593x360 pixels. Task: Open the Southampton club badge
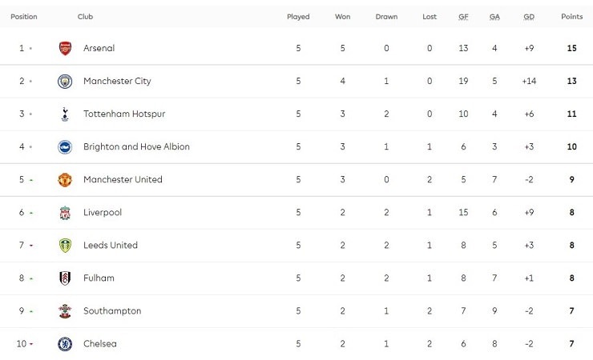[65, 311]
